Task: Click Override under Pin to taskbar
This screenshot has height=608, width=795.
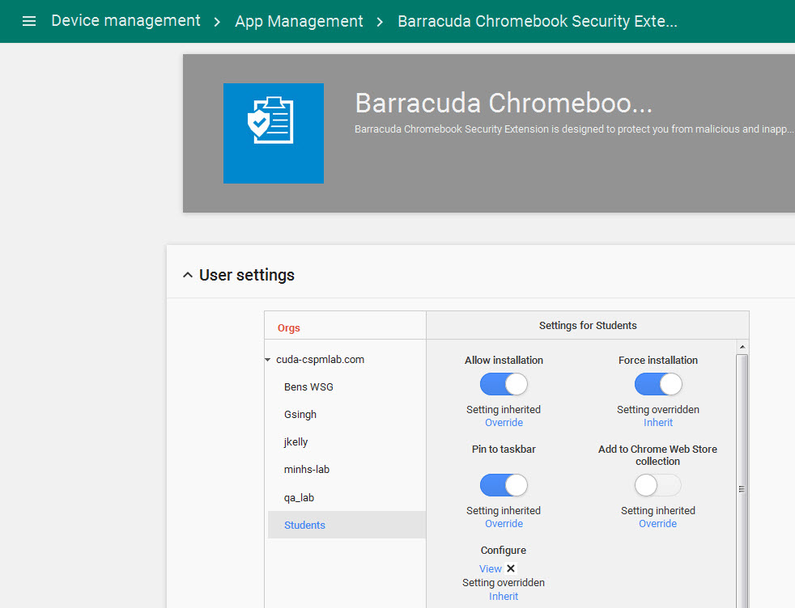Action: pyautogui.click(x=504, y=523)
